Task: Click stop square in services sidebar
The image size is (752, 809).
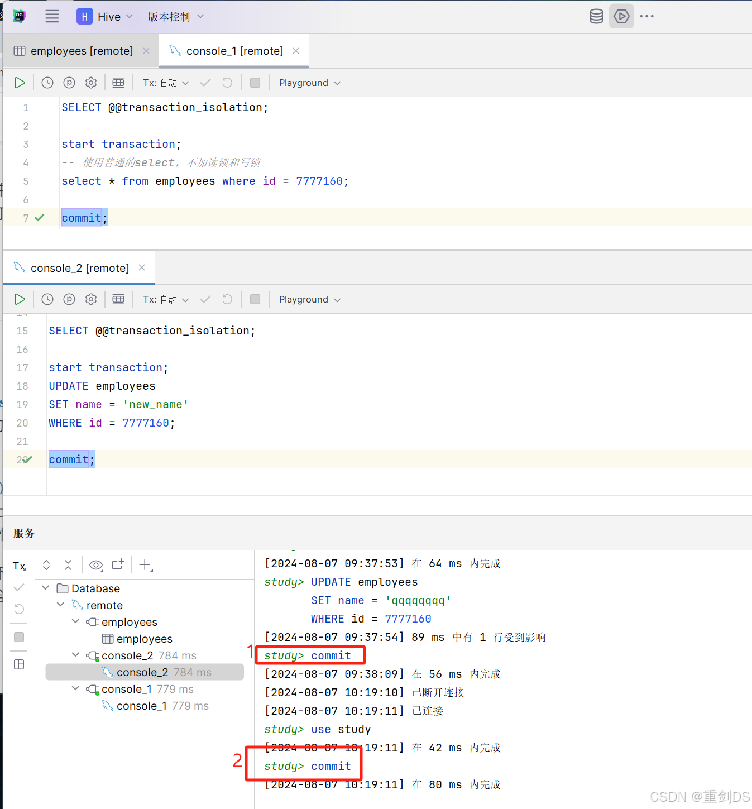Action: coord(19,637)
